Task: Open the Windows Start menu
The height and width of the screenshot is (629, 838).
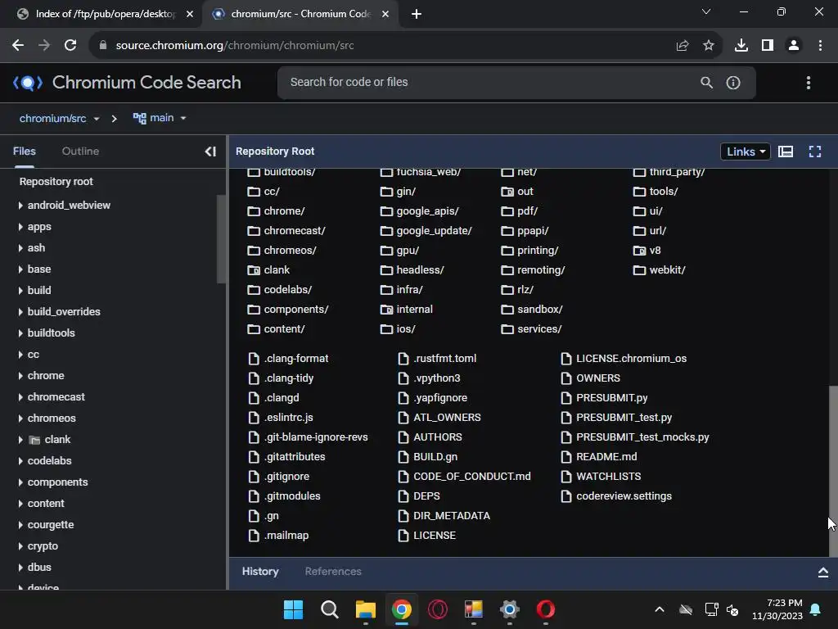Action: tap(293, 609)
